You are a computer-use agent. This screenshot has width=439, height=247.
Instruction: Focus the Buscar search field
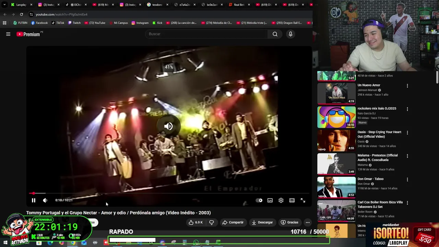point(206,34)
